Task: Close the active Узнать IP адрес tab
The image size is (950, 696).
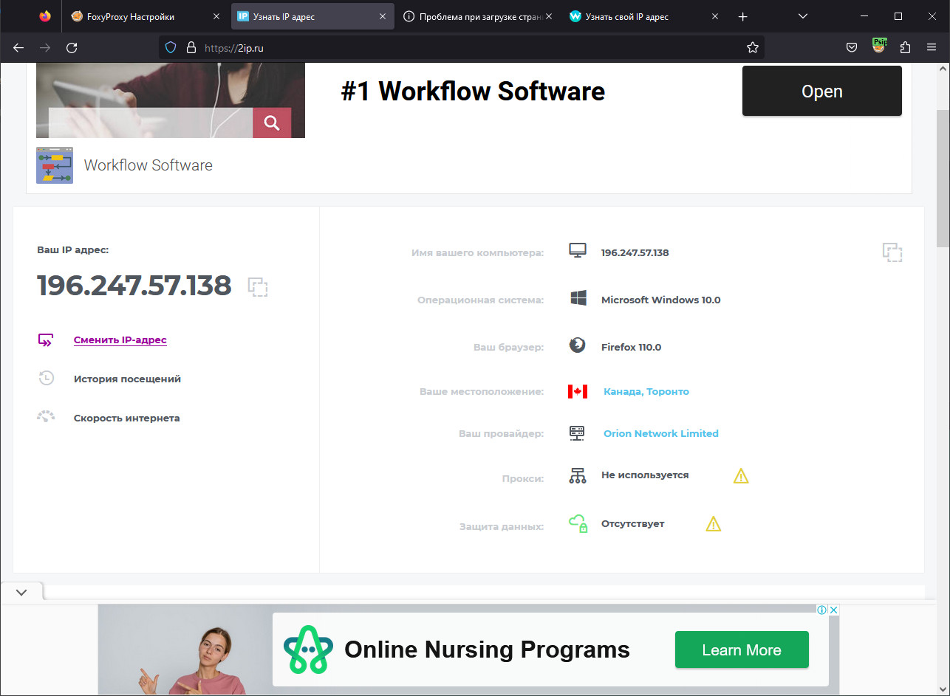Action: coord(383,16)
